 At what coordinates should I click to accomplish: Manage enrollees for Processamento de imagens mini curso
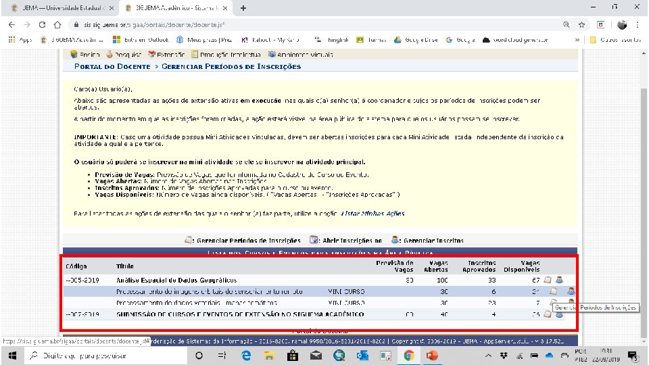coord(571,291)
